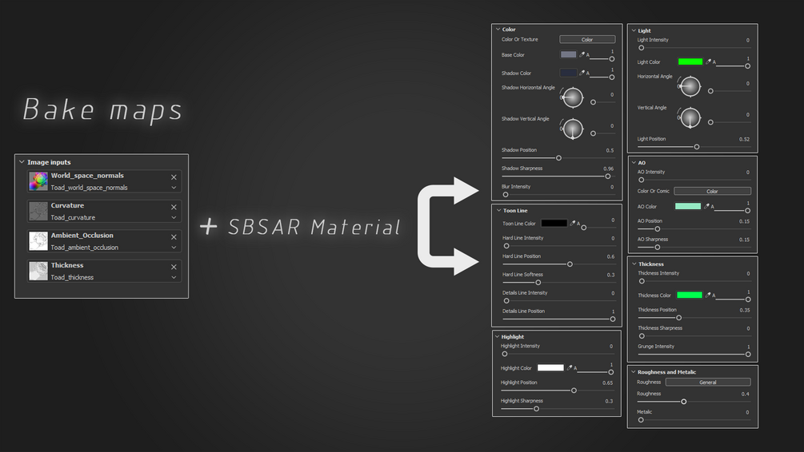
Task: Click the Roughness 'General' button
Action: 708,382
